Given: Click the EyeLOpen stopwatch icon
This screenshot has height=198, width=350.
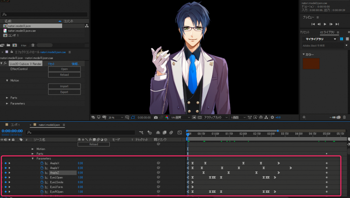Looking at the screenshot, I should pos(42,178).
